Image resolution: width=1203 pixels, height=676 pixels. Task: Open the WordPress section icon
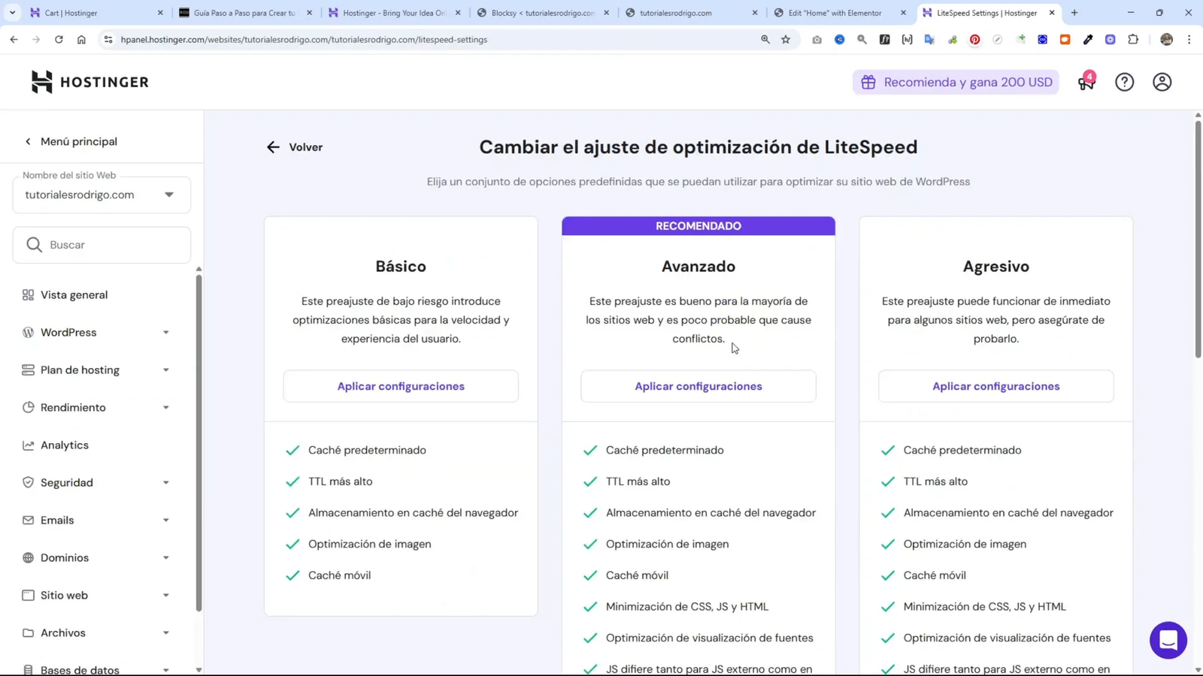(x=27, y=332)
